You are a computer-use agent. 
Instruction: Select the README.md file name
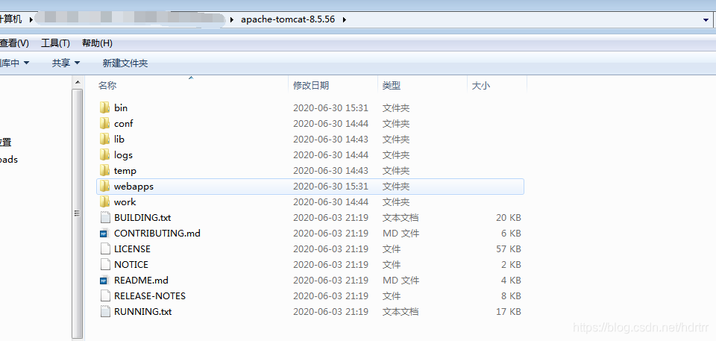(x=141, y=281)
